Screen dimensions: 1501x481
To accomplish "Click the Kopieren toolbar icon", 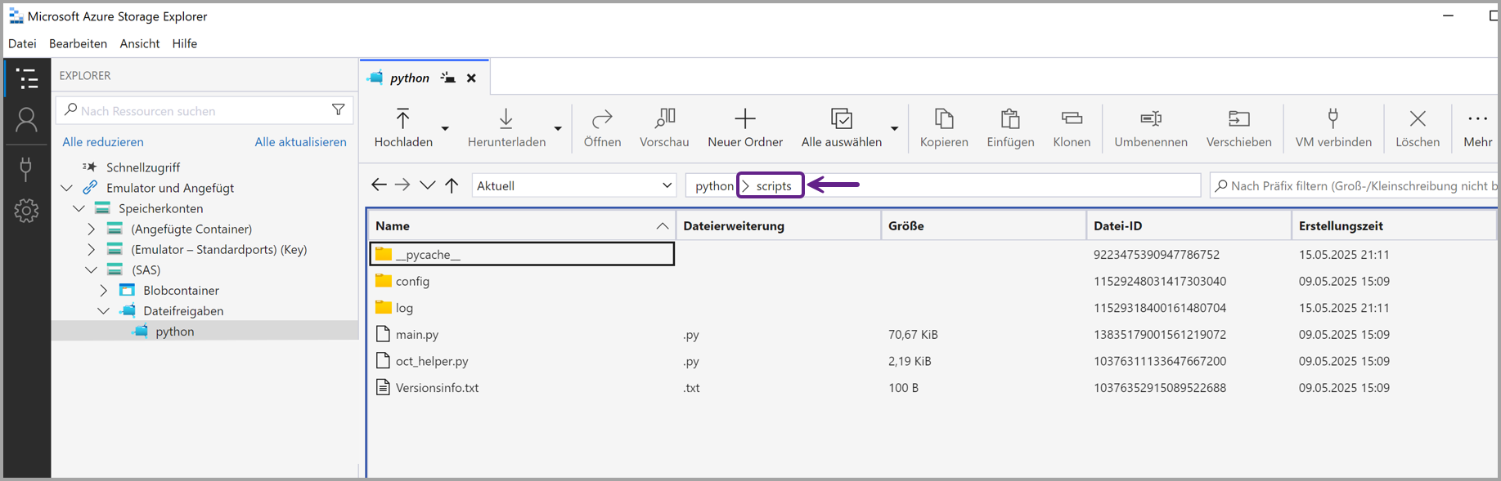I will [x=943, y=119].
